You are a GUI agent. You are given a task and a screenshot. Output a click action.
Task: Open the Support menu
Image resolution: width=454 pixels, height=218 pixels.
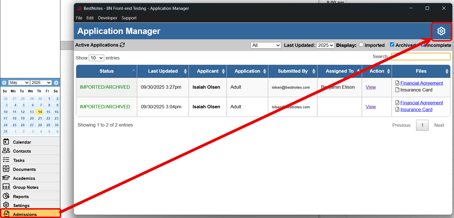pos(129,18)
